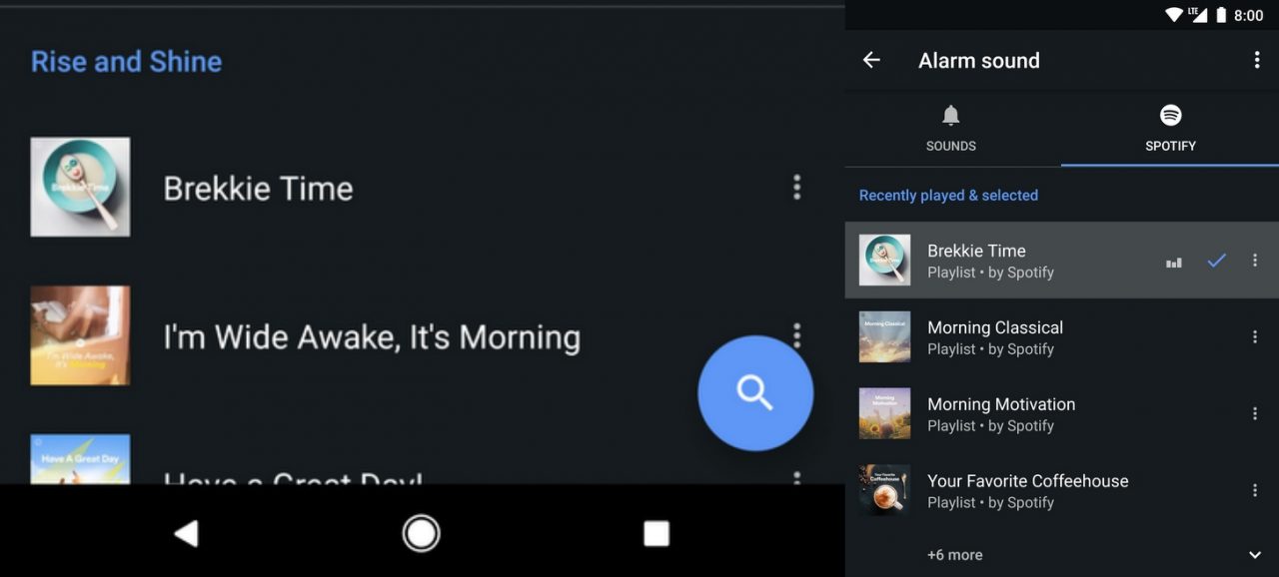Tap I'm Wide Awake album thumbnail
The width and height of the screenshot is (1279, 577).
(x=80, y=335)
